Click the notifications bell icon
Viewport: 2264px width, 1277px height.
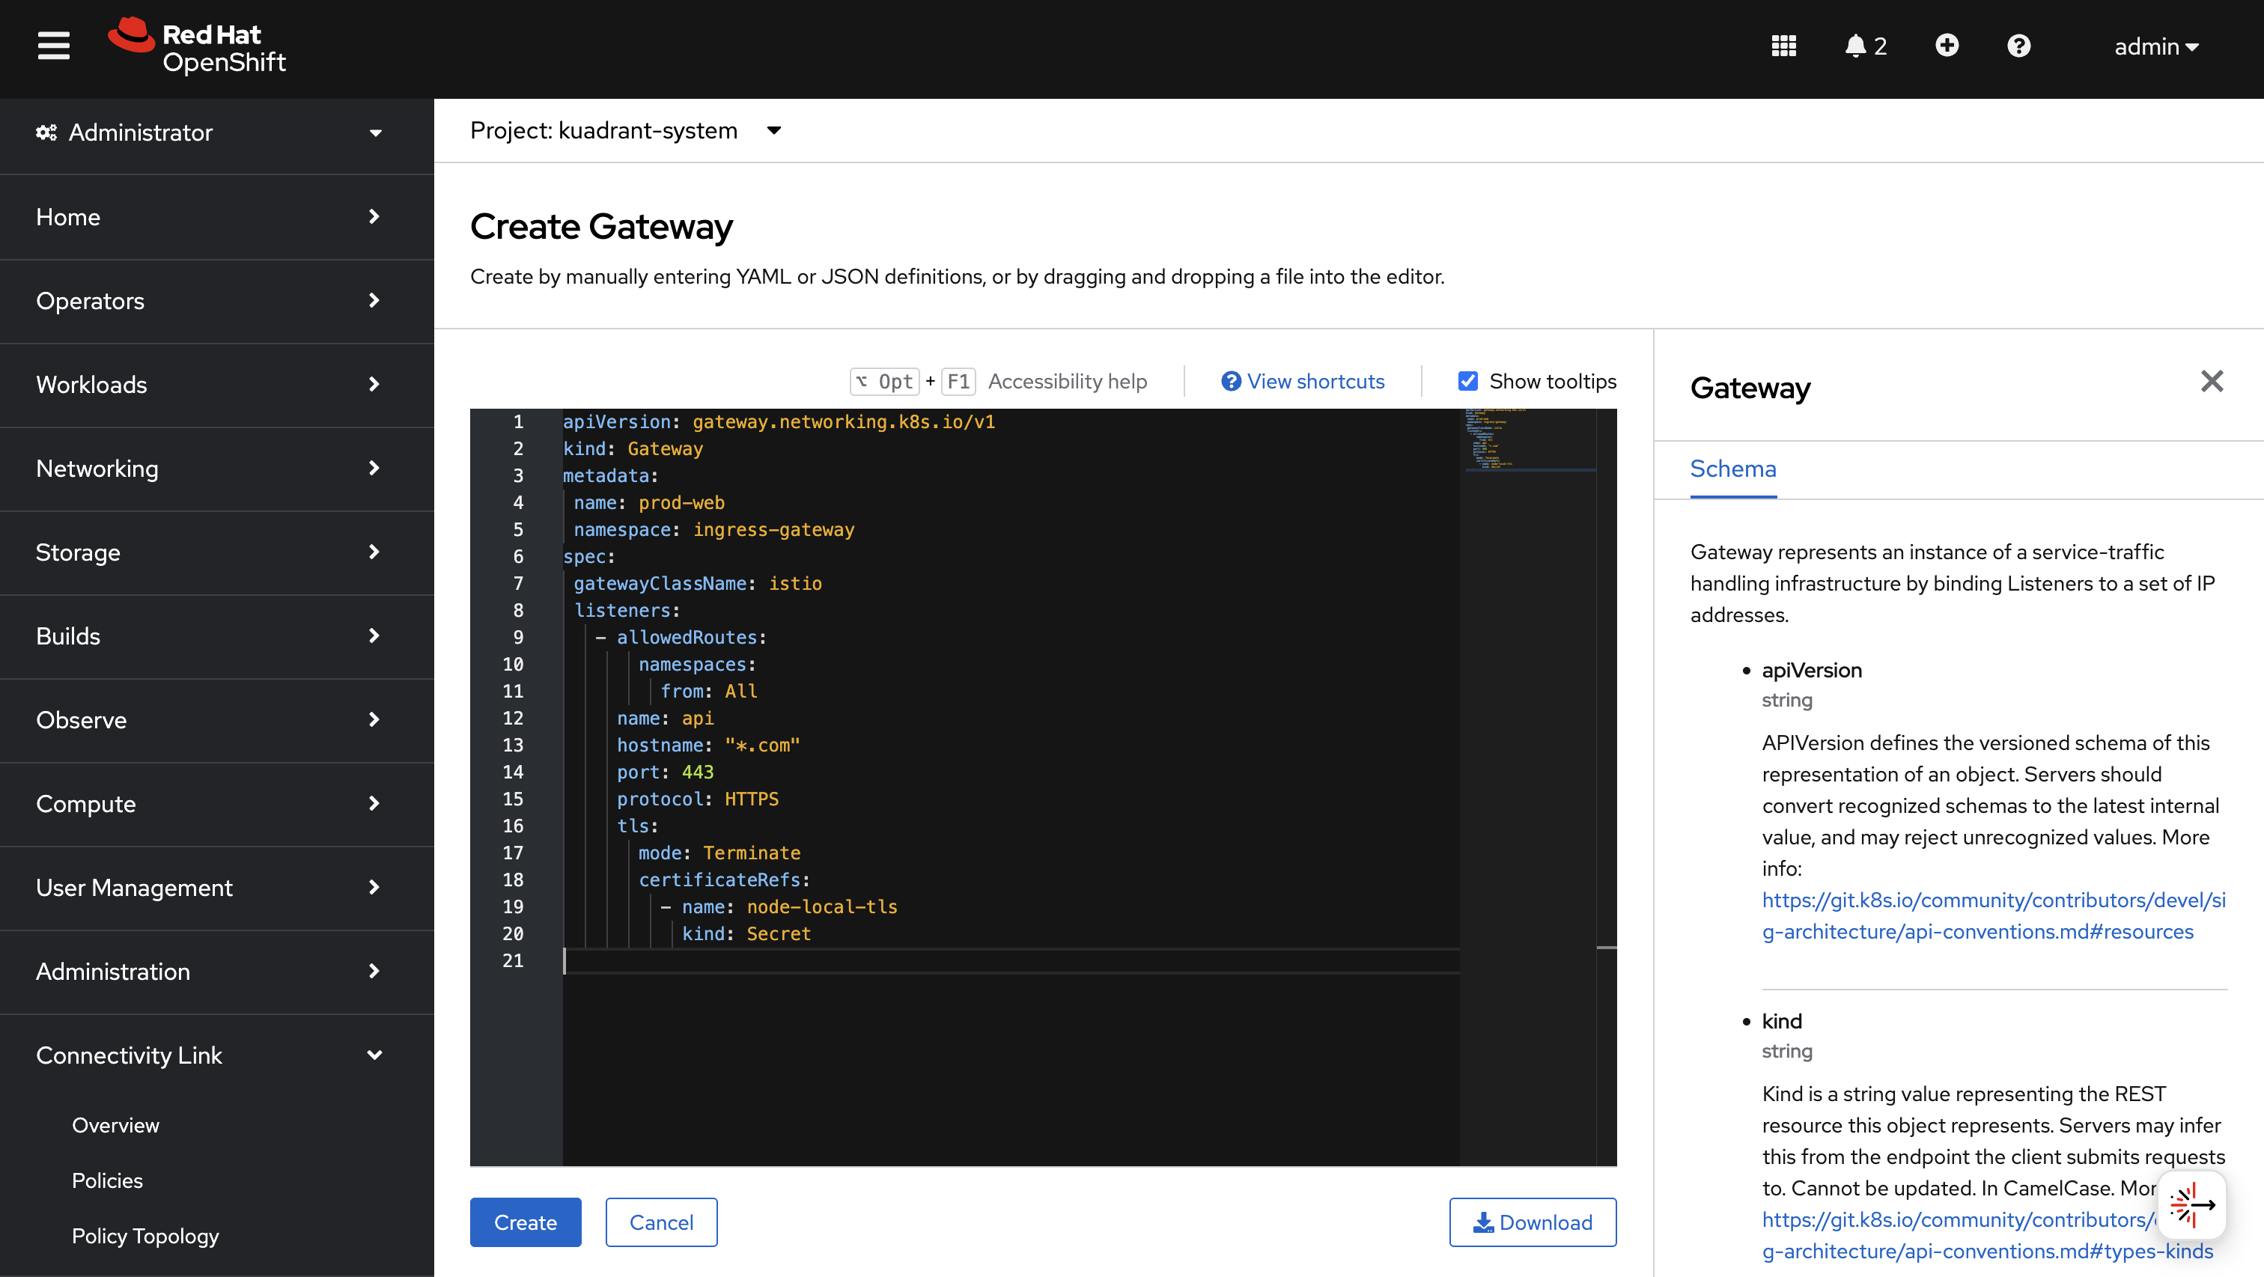click(x=1855, y=46)
